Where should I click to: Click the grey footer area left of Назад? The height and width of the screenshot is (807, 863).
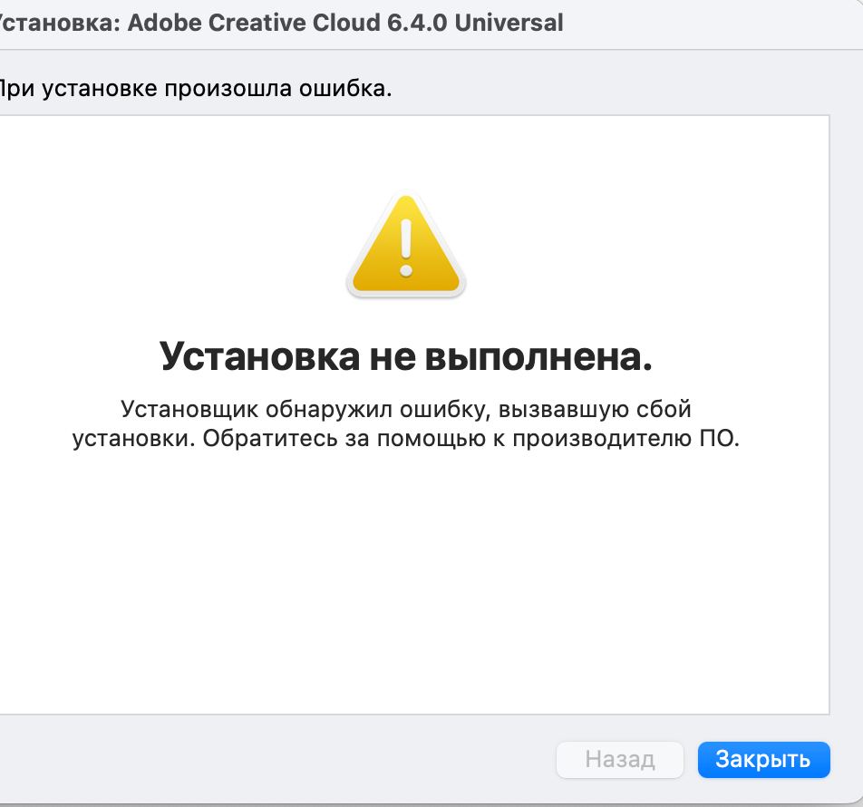[272, 759]
